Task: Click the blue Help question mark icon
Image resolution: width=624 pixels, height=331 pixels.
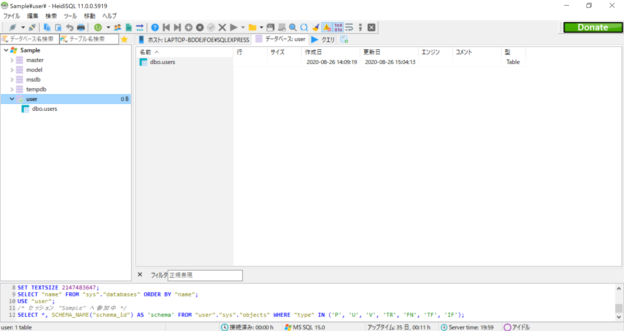Action: 155,28
